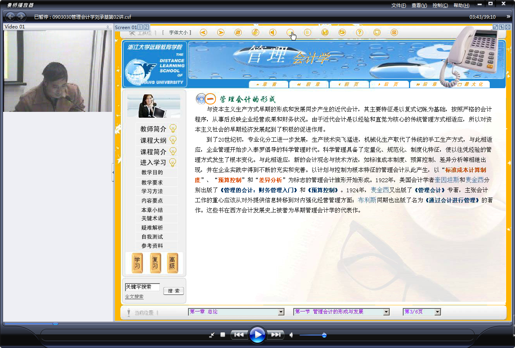Open the 第一节 管理会计的形成与发展 section dropdown
The height and width of the screenshot is (348, 515).
click(x=386, y=312)
